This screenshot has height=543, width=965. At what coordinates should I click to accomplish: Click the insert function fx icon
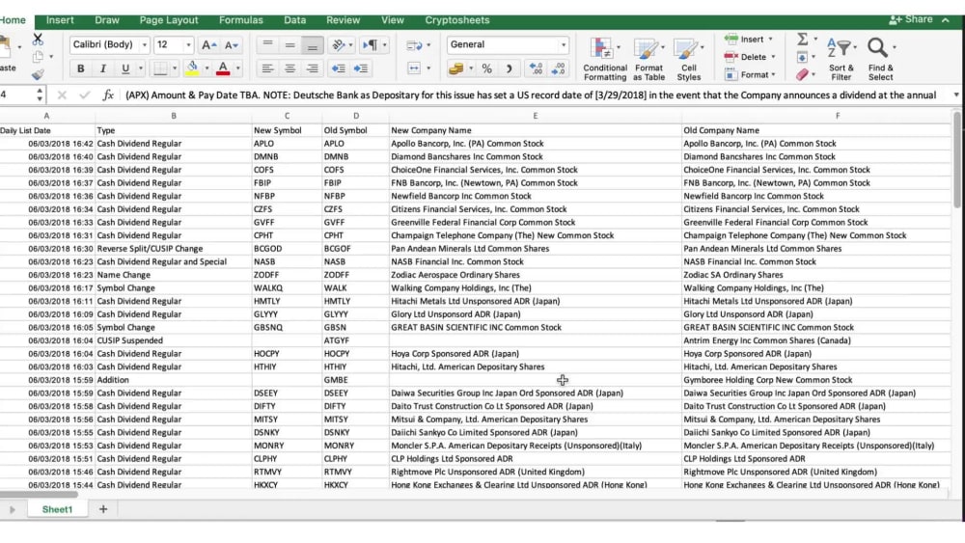click(108, 95)
